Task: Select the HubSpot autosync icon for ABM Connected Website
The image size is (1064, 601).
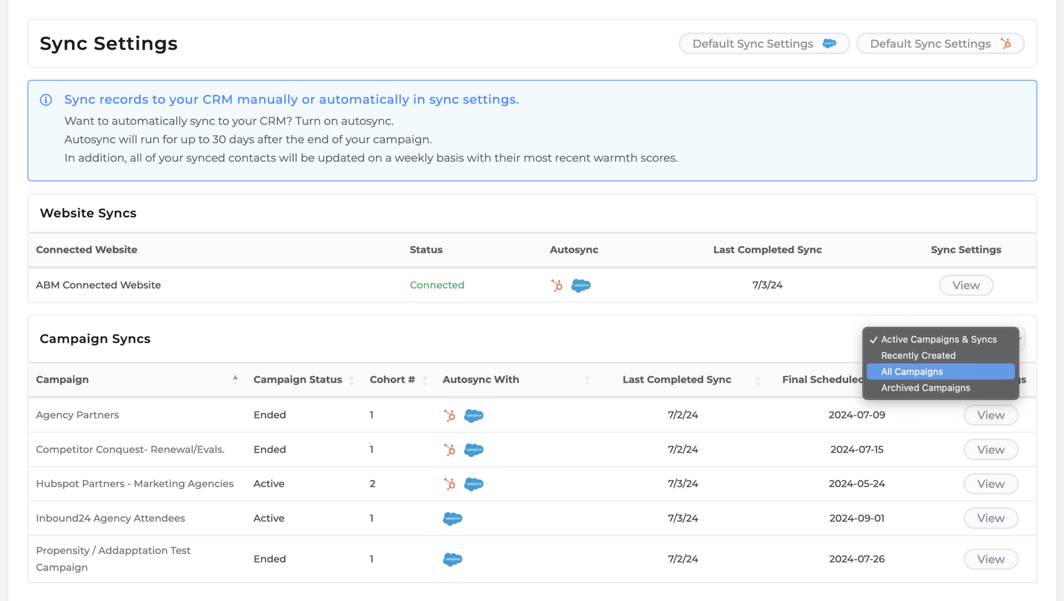Action: tap(557, 285)
